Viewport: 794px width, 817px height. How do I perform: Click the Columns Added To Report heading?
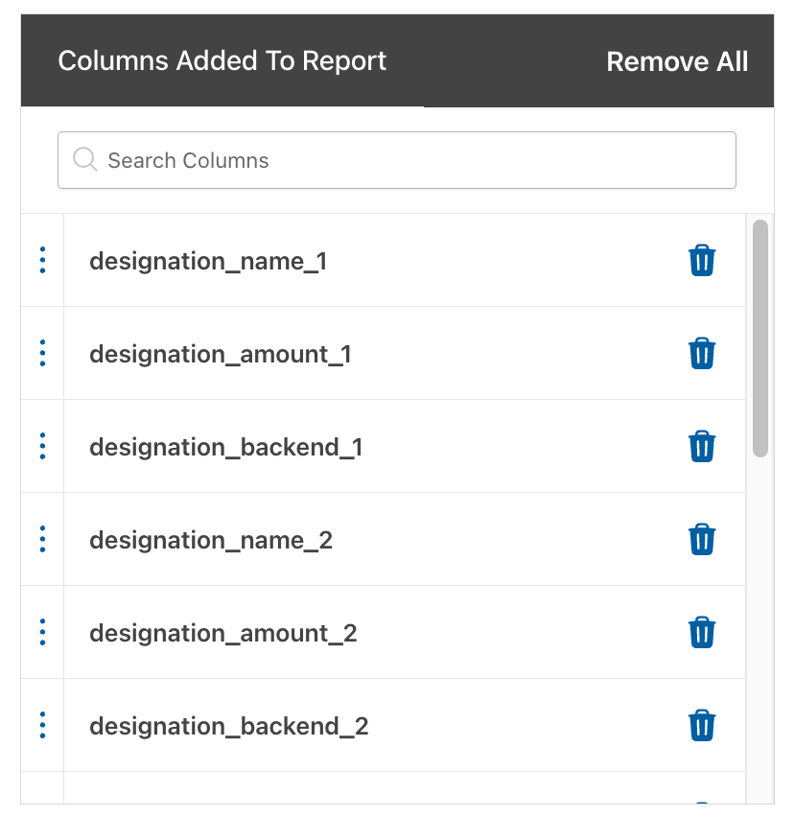coord(222,61)
